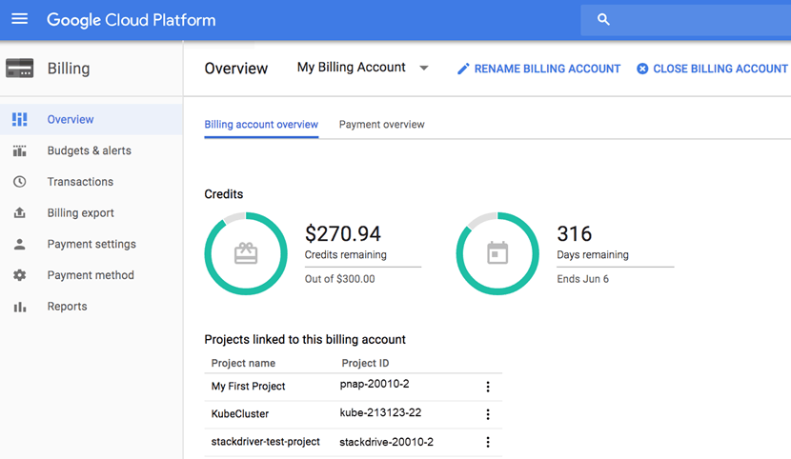Click the Billing heading in sidebar
The width and height of the screenshot is (791, 459).
coord(69,69)
